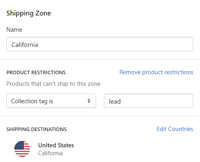
Task: Open the "Collection tag is" dropdown
Action: (x=51, y=101)
